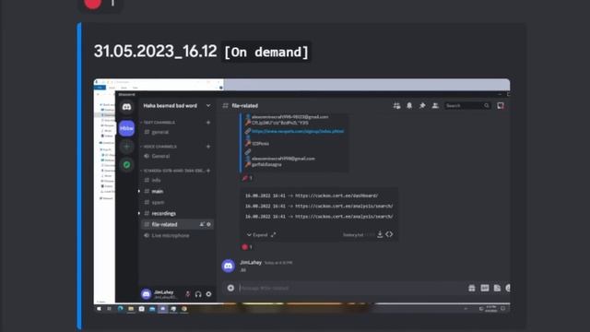The image size is (590, 332).
Task: Open the blue signup link in embed
Action: point(298,131)
